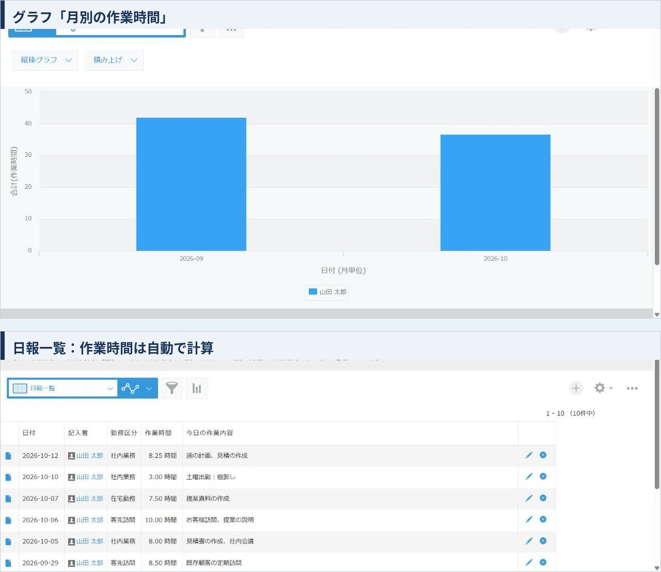Delete the 2026-10-10 record
Screen dimensions: 661x572
(x=543, y=476)
